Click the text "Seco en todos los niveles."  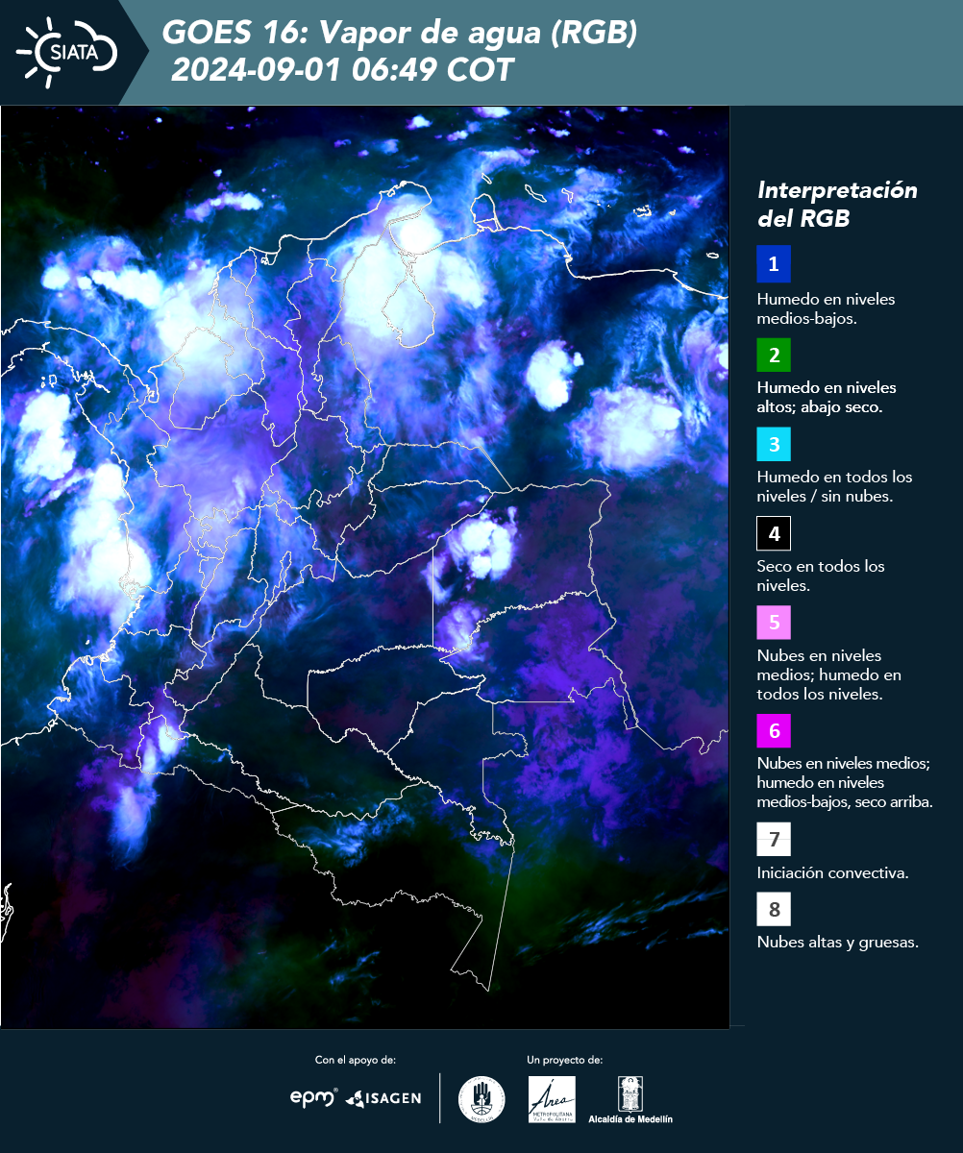[822, 576]
